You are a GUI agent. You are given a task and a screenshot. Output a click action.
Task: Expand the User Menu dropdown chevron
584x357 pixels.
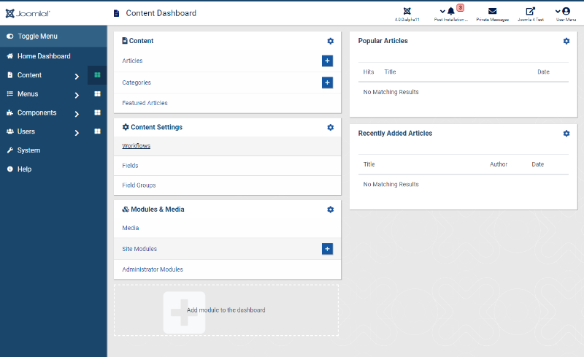558,12
